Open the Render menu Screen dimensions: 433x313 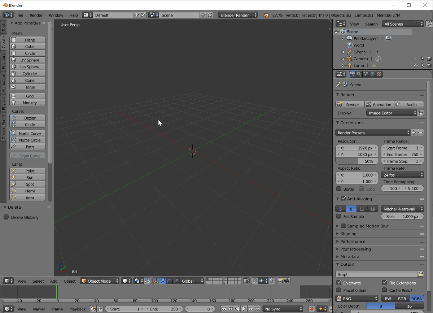[x=36, y=15]
